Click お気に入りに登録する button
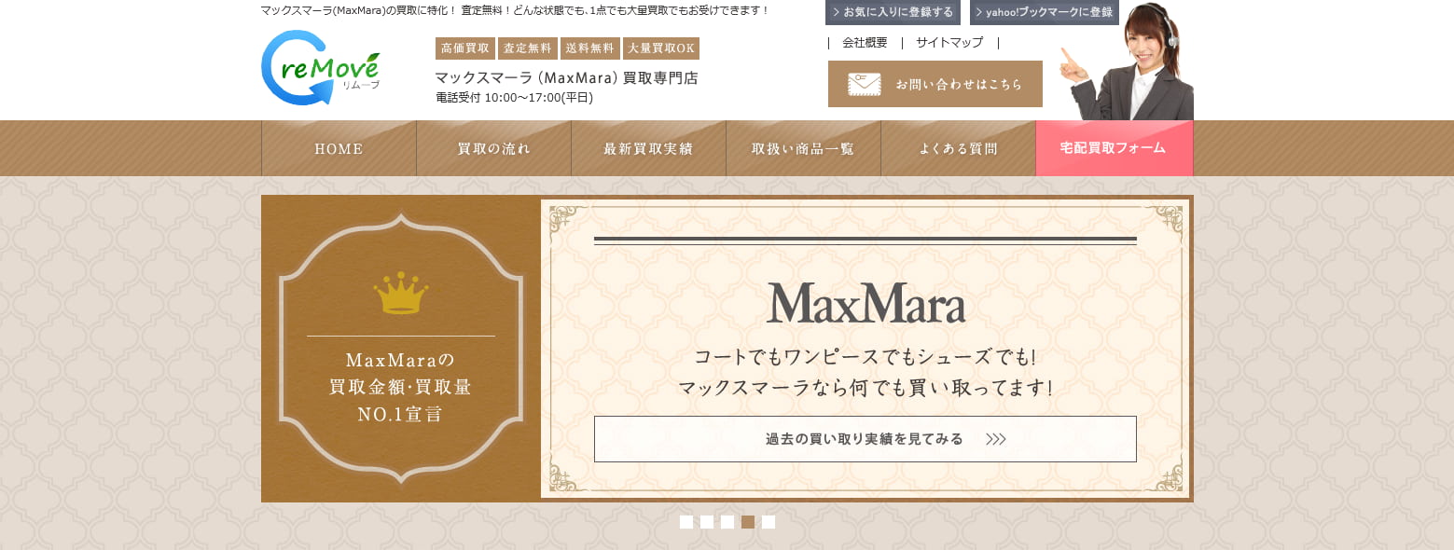The image size is (1454, 550). tap(893, 12)
